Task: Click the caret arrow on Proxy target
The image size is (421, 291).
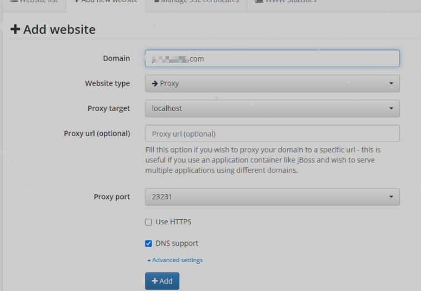Action: click(x=391, y=109)
